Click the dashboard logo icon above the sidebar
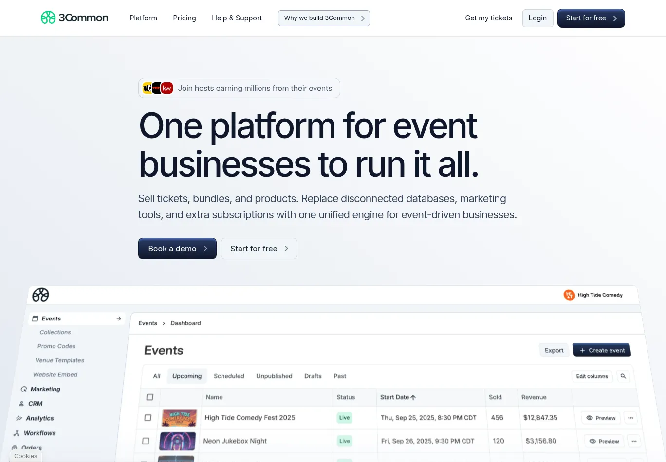666x462 pixels. pos(40,295)
